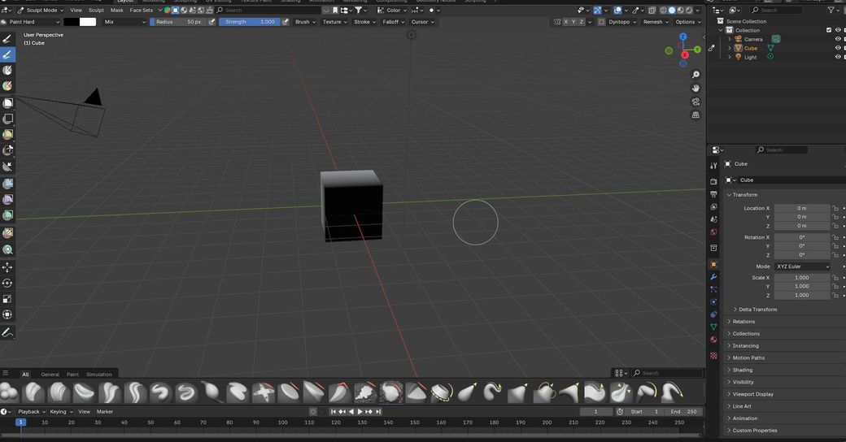Screen dimensions: 846x442
Task: Toggle visibility of the Light object
Action: pos(838,57)
